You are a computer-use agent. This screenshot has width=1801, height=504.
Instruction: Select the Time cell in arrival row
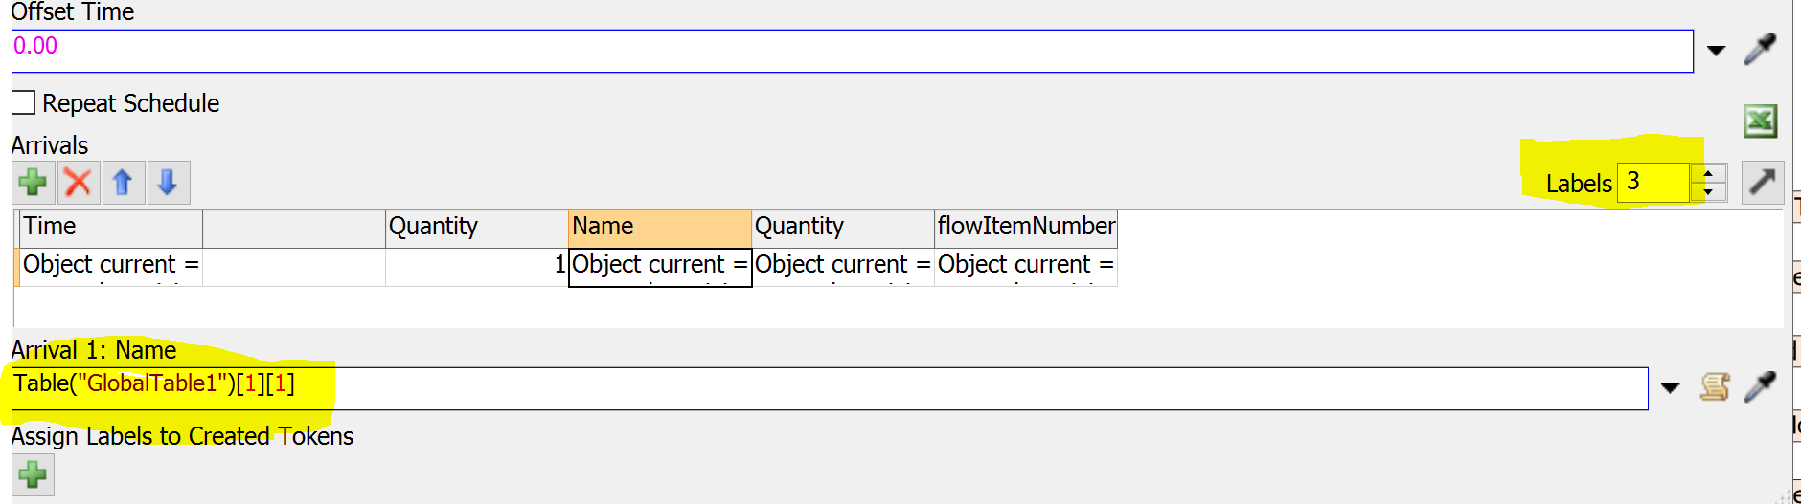[110, 265]
